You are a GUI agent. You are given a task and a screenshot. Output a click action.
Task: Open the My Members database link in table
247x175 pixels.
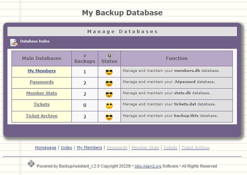click(x=42, y=71)
